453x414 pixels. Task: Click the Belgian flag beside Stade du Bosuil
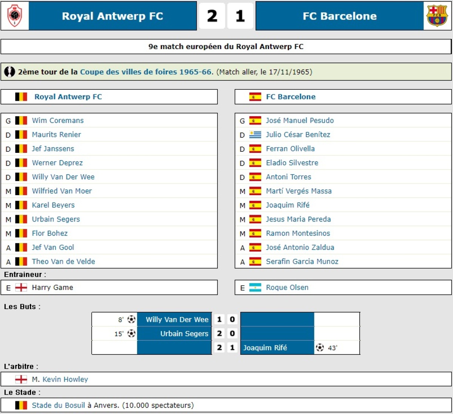(21, 405)
